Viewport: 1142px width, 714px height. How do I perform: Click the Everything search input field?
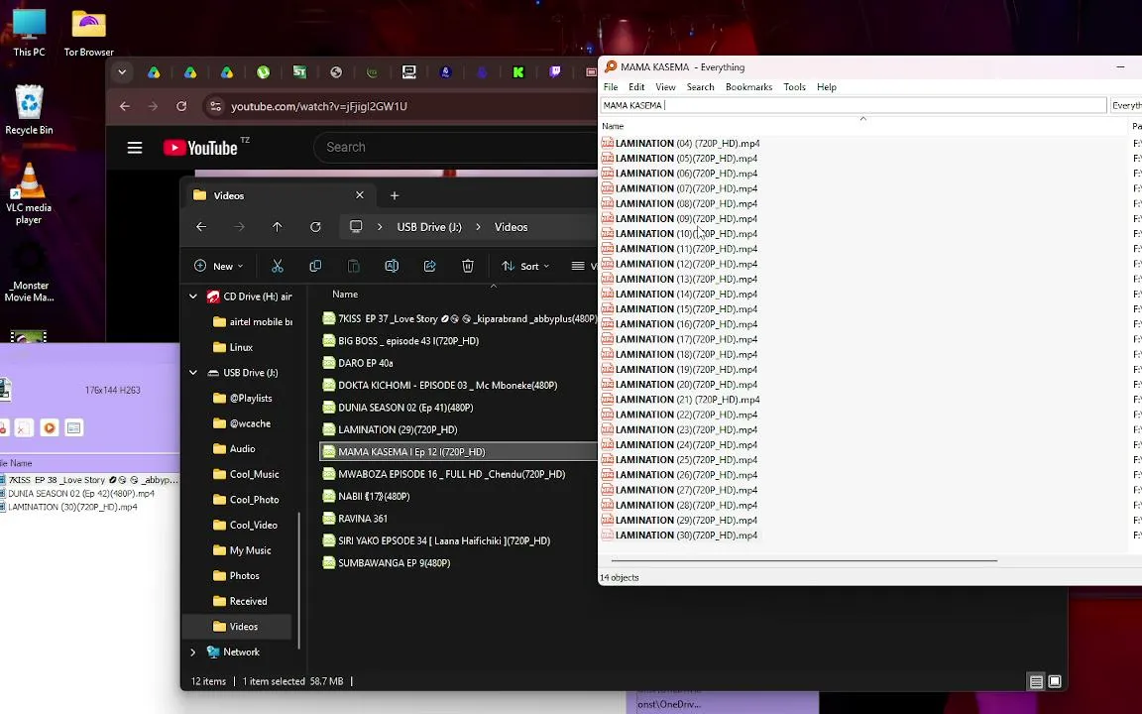click(x=853, y=105)
